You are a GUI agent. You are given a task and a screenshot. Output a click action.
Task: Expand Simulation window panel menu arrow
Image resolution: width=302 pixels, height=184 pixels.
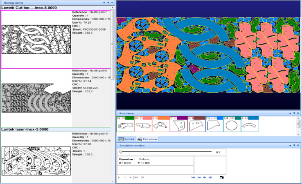(x=291, y=145)
